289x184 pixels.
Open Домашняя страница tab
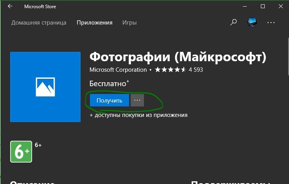pos(39,23)
